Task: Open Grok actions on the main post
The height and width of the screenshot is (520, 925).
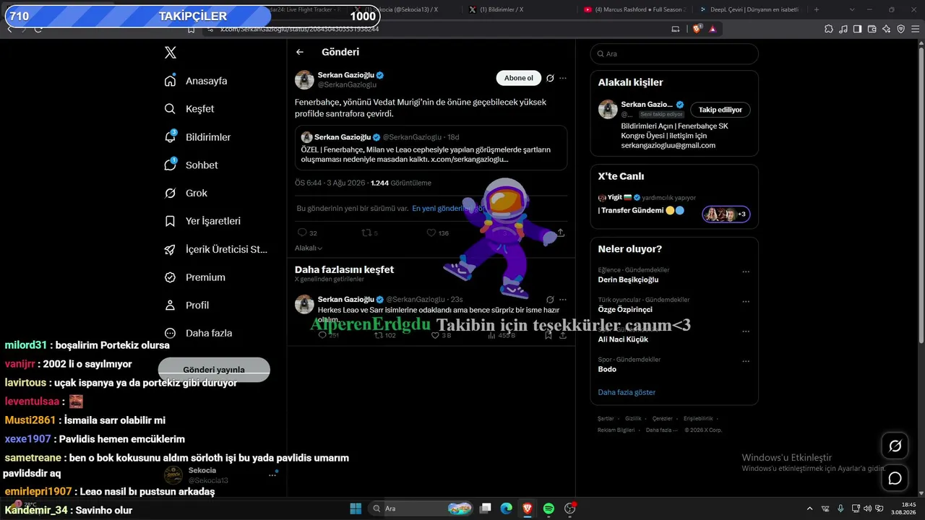Action: 550,78
